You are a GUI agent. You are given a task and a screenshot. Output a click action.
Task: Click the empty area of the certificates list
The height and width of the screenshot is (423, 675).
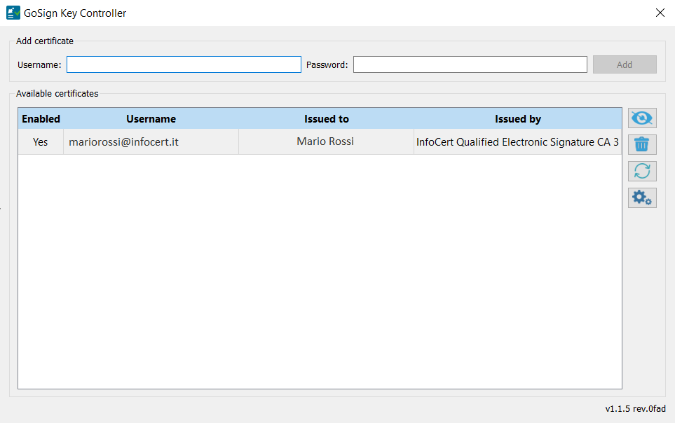[319, 273]
